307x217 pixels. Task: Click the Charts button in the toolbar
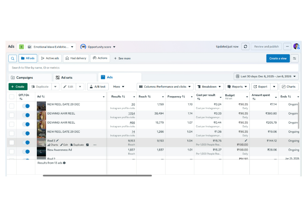pos(289,86)
